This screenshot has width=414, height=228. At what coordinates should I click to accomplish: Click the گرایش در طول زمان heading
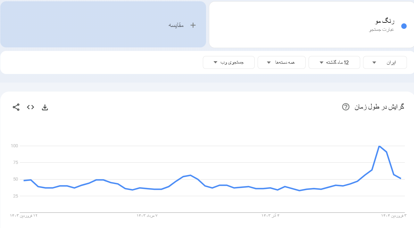379,107
